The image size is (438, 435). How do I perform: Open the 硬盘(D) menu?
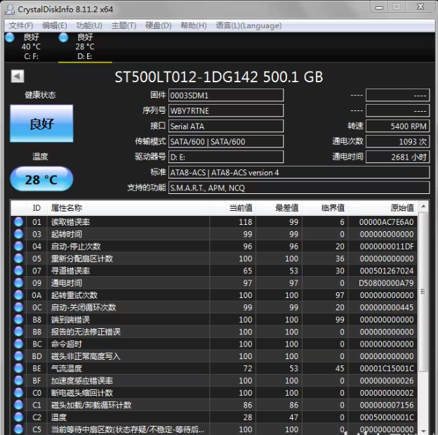point(158,26)
